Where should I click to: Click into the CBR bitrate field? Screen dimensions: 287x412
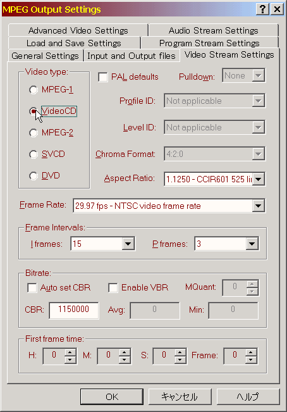click(x=74, y=310)
